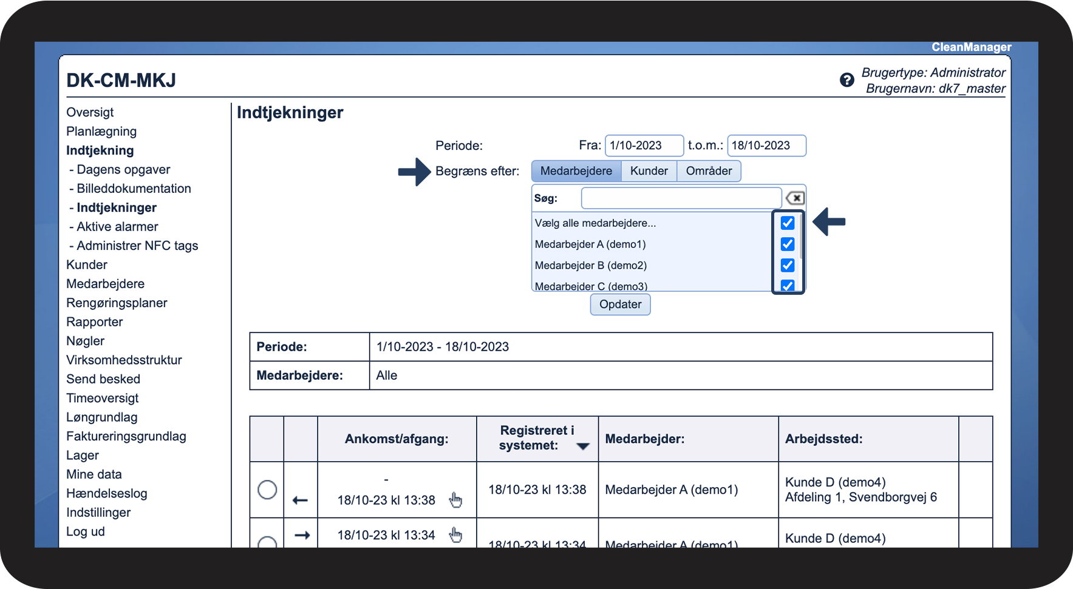
Task: Click the hand icon beside 18/10-23 kl 13:34
Action: point(455,535)
